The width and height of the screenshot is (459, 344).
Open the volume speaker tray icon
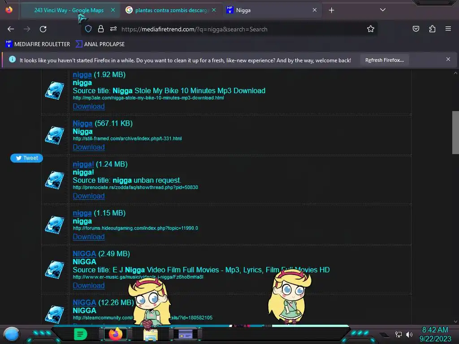tap(409, 334)
